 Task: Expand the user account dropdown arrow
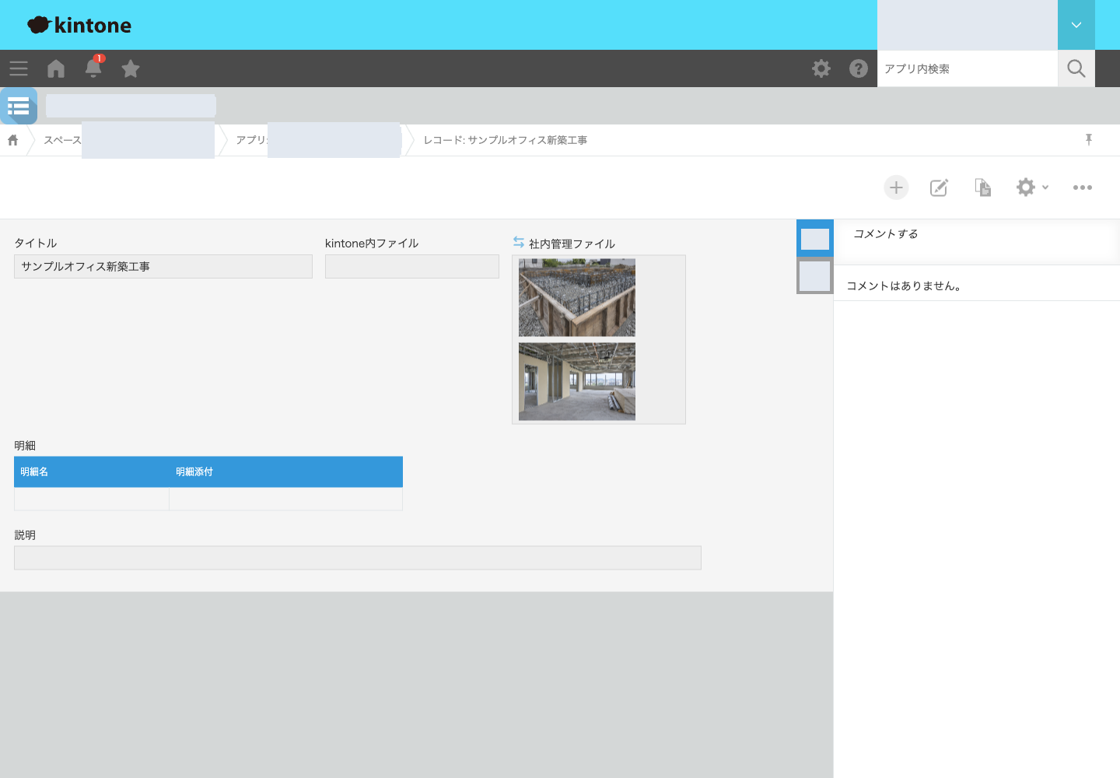tap(1076, 25)
